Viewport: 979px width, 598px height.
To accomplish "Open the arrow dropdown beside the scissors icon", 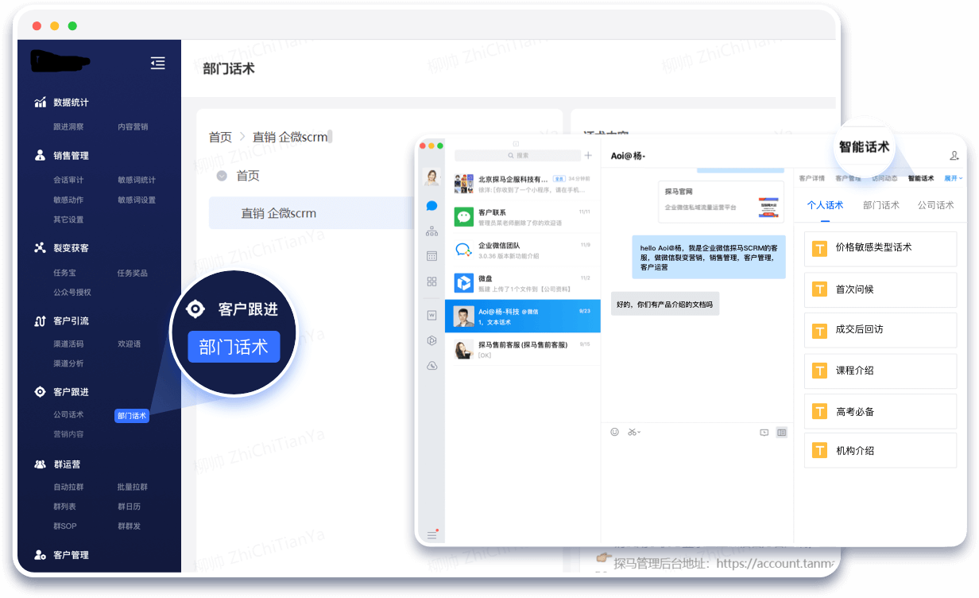I will (640, 432).
